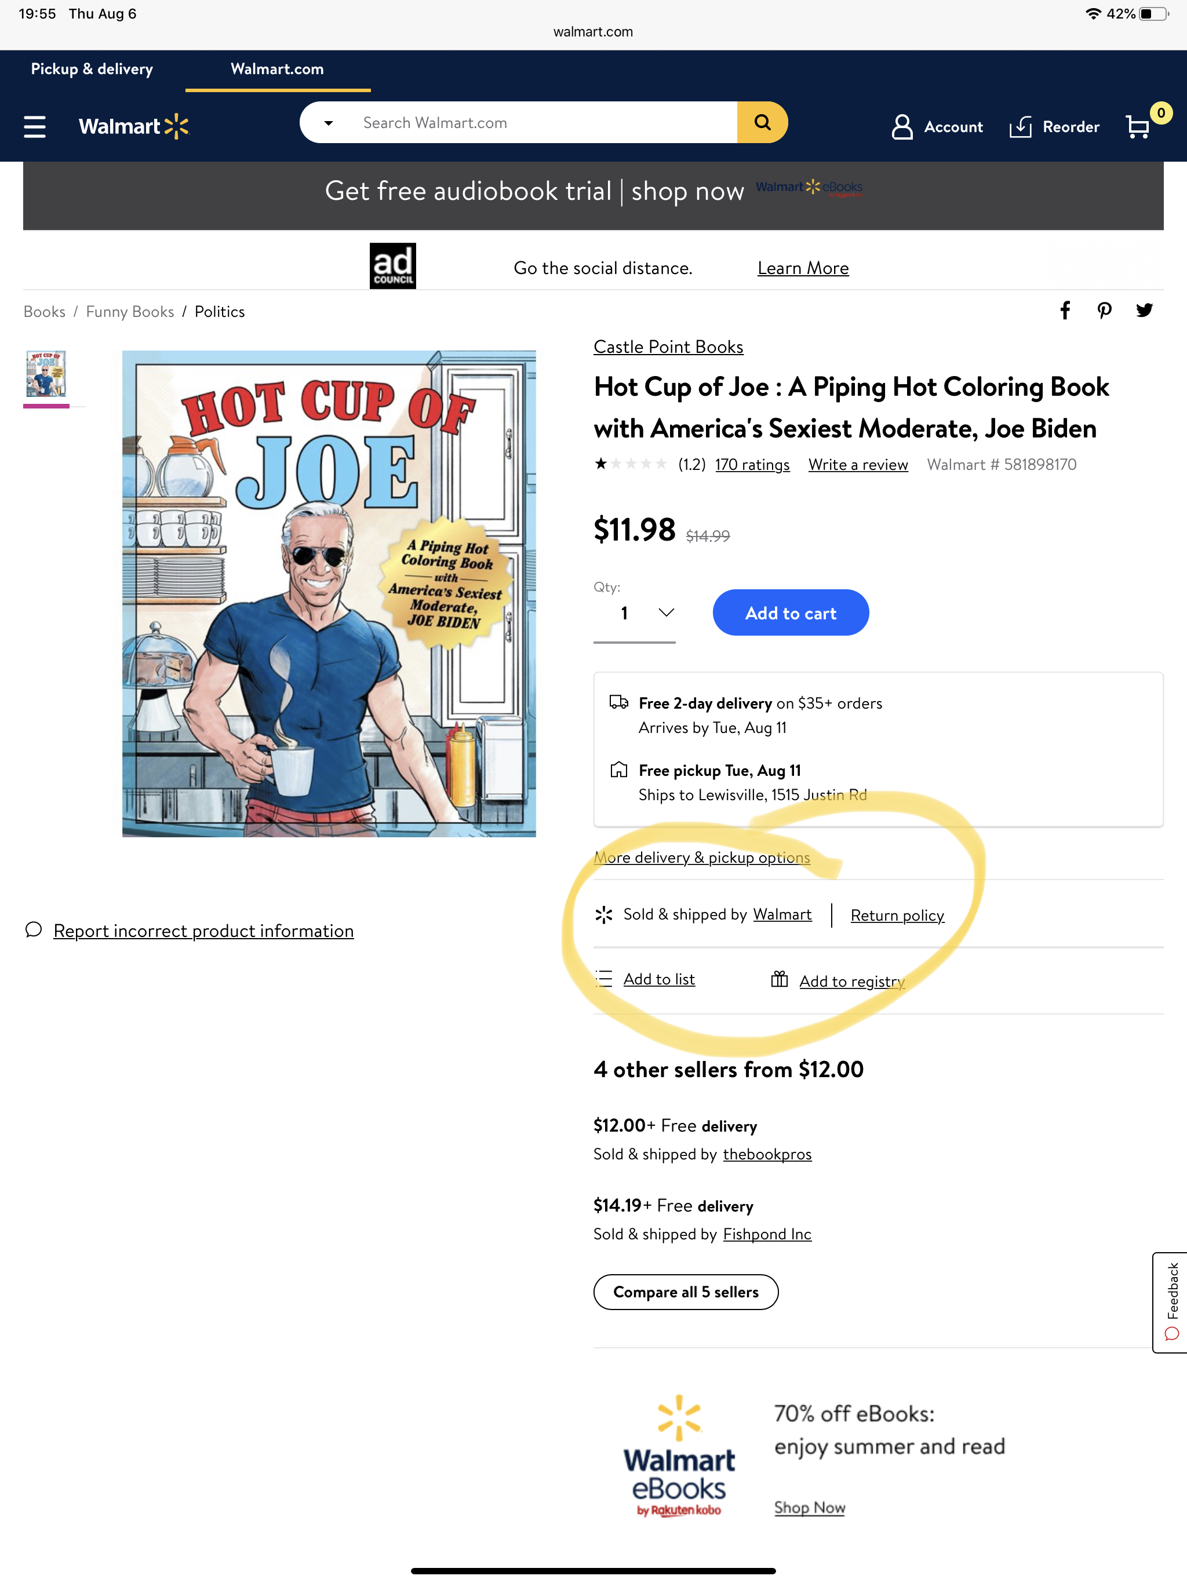Share the product on Twitter
Image resolution: width=1187 pixels, height=1583 pixels.
1144,311
